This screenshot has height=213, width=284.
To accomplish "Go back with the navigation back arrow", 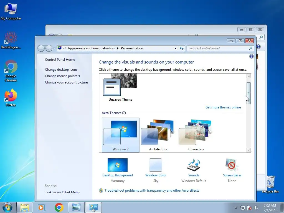I will [x=41, y=48].
